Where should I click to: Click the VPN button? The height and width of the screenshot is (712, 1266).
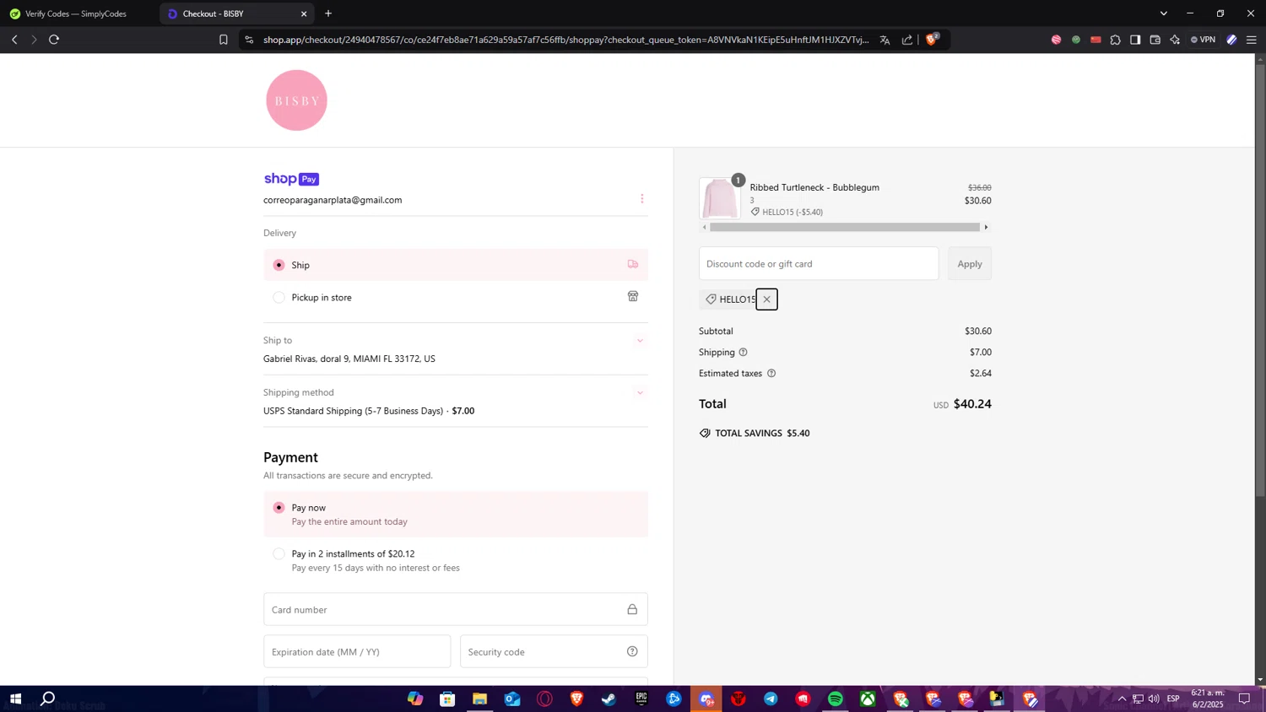click(1204, 40)
